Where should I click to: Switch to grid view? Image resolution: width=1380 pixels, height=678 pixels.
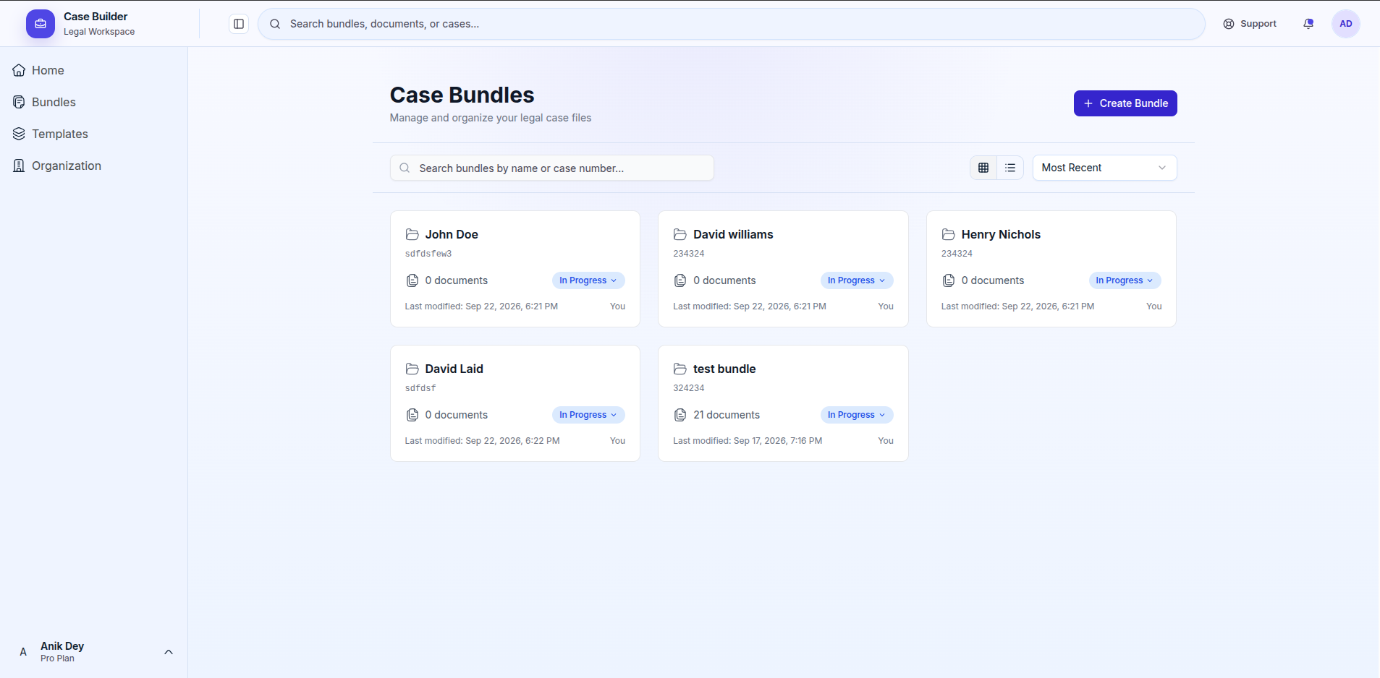click(x=983, y=168)
